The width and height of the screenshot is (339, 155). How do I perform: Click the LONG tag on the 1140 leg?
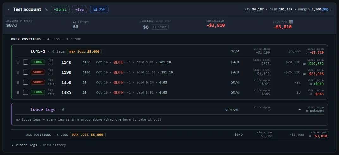38,62
